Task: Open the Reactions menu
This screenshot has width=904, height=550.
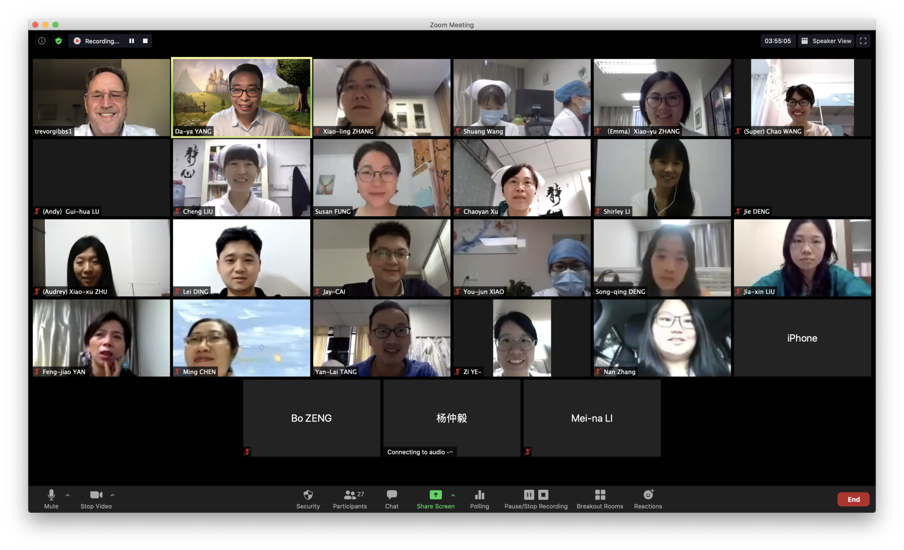Action: click(648, 499)
